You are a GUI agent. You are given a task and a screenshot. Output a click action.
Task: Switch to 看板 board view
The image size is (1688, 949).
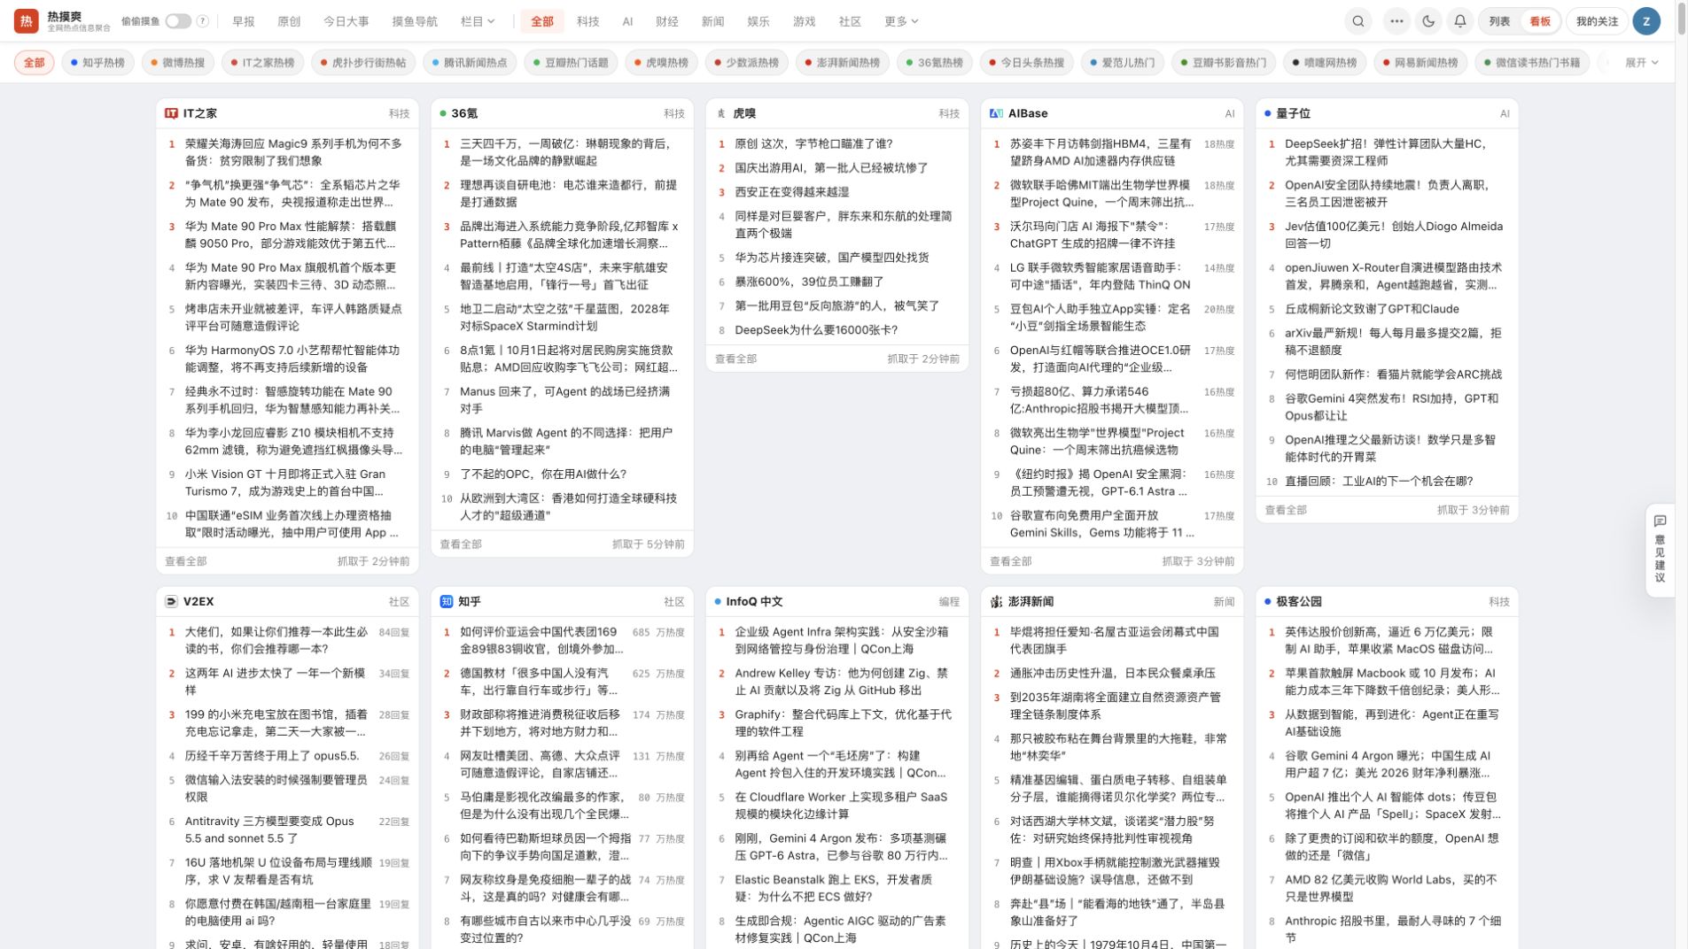1540,21
